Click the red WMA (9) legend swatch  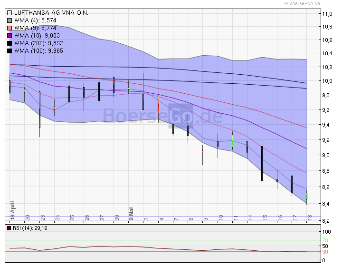click(x=9, y=28)
